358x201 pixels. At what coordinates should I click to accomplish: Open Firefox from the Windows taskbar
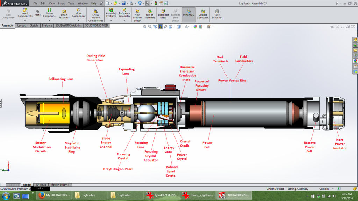coord(42,195)
